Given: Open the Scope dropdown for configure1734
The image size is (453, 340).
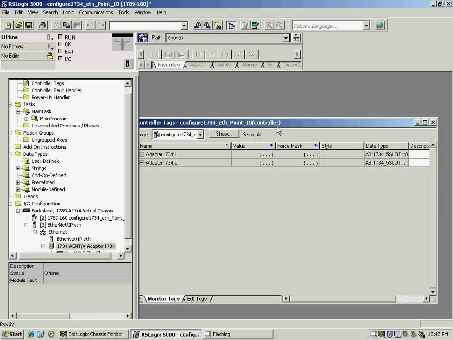Looking at the screenshot, I should pyautogui.click(x=200, y=135).
